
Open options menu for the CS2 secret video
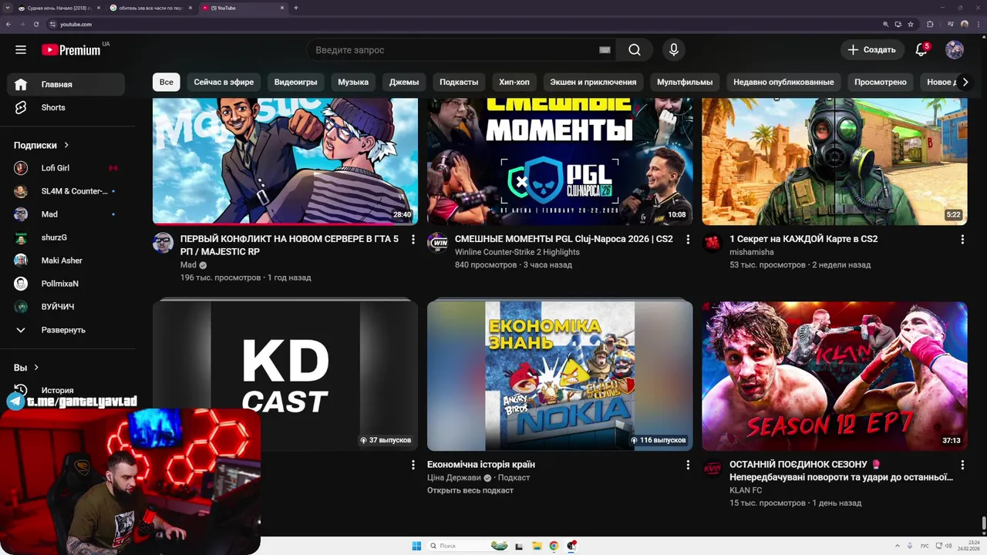[x=962, y=240]
